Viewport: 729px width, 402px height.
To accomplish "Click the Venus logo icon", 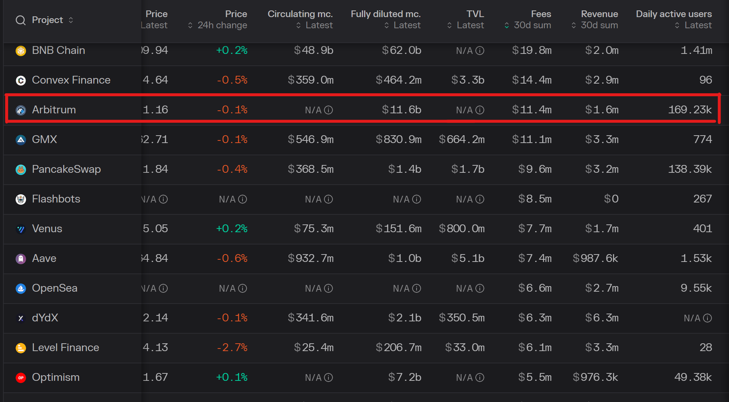I will pos(21,229).
